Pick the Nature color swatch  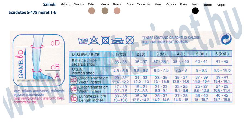tap(117, 11)
